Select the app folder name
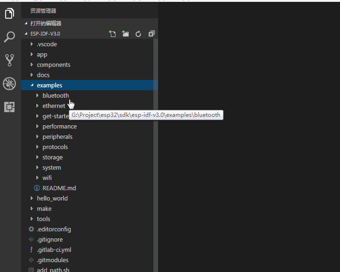This screenshot has width=340, height=272. [x=42, y=55]
